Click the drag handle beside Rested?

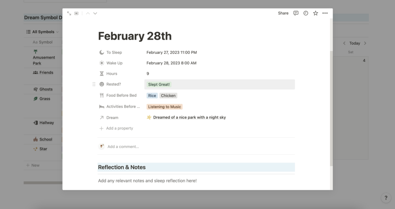pos(94,84)
